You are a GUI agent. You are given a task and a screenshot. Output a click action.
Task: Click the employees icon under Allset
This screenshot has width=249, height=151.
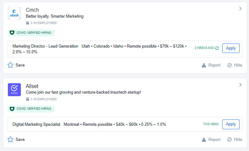pos(28,99)
